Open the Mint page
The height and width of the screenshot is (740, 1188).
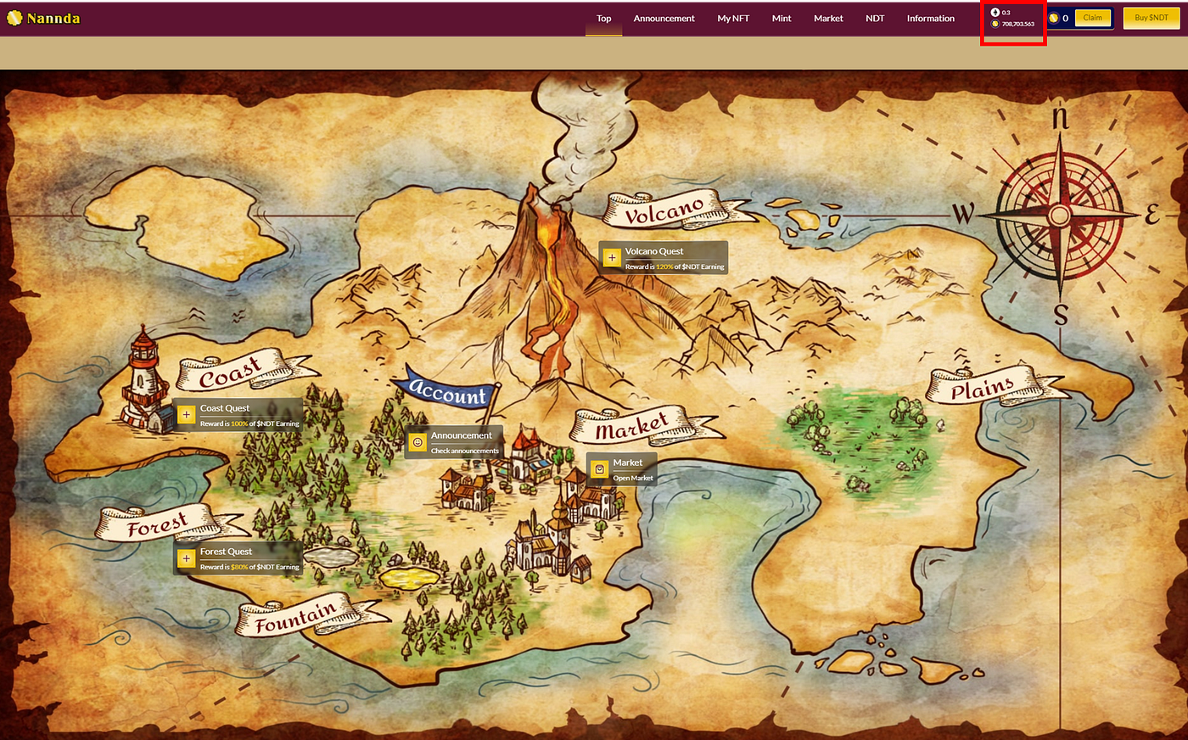782,18
